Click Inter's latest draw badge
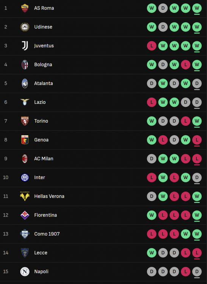Screen dimensions: 207x284 coord(197,178)
